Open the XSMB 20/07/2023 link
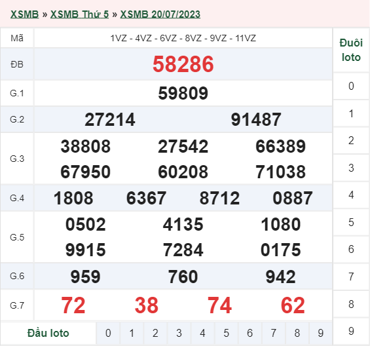The width and height of the screenshot is (370, 346). point(160,14)
